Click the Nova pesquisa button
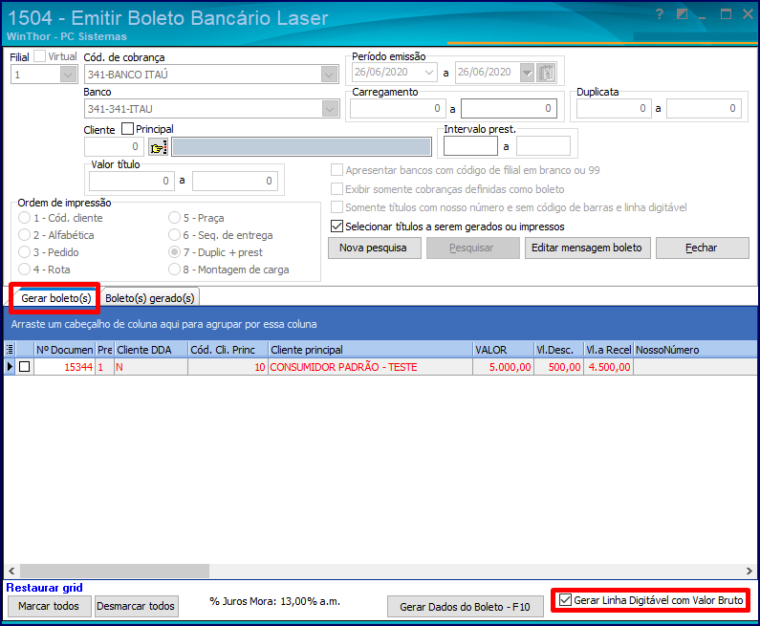760x626 pixels. (x=374, y=248)
